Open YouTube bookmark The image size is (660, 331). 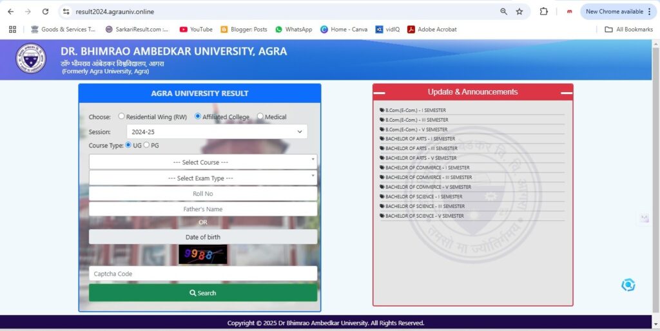point(196,30)
